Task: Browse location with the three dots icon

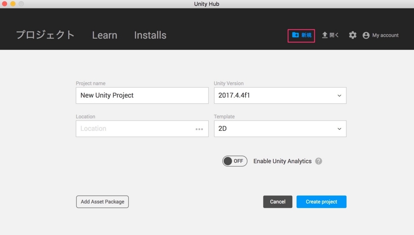Action: (x=199, y=129)
